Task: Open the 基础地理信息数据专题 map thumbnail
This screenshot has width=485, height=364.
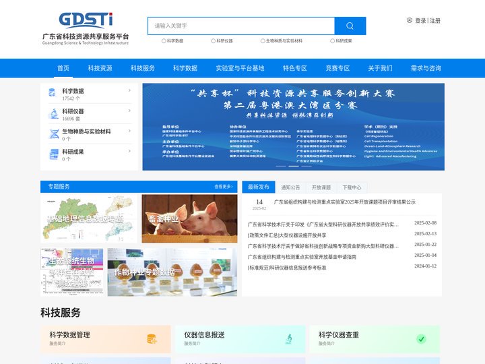Action: [x=89, y=218]
